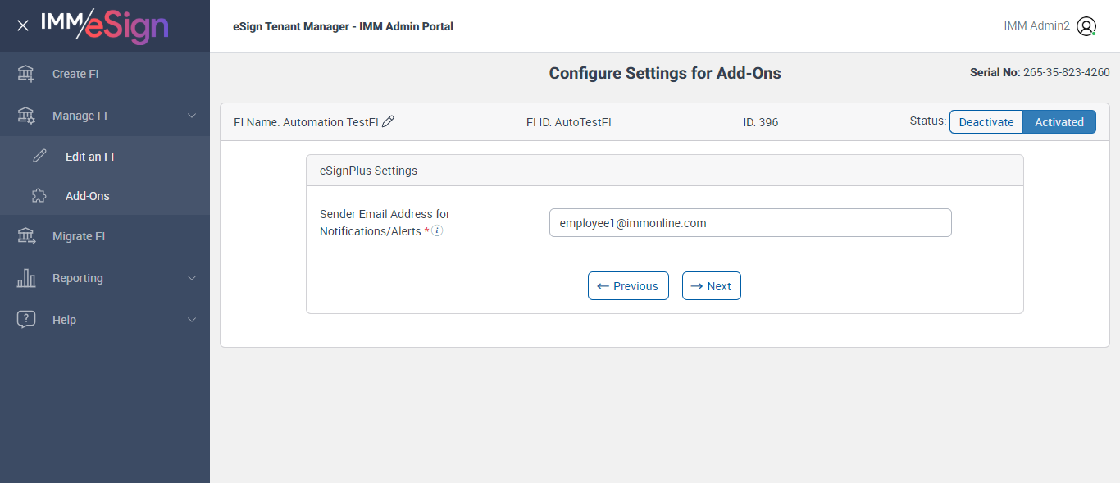The height and width of the screenshot is (483, 1120).
Task: Expand the Reporting menu chevron
Action: 192,278
